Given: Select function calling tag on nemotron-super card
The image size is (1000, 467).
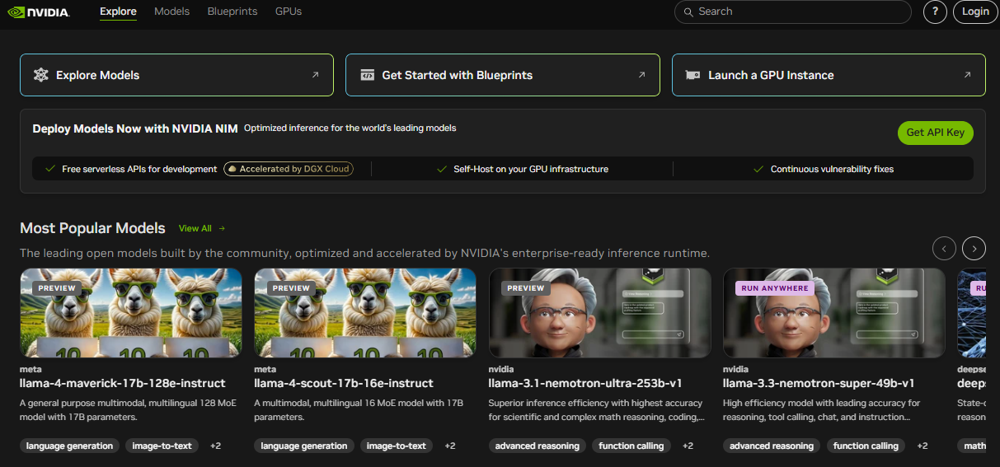Looking at the screenshot, I should (866, 446).
